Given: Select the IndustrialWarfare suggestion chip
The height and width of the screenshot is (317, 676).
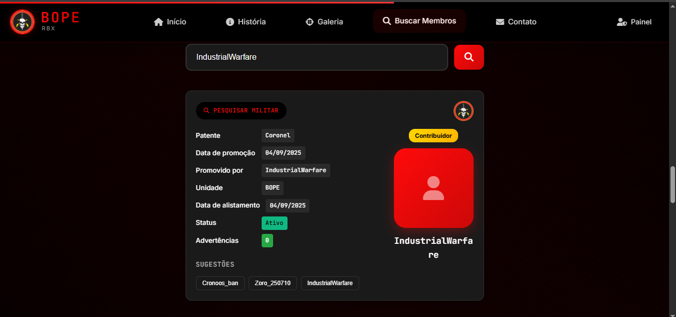Looking at the screenshot, I should click(330, 283).
